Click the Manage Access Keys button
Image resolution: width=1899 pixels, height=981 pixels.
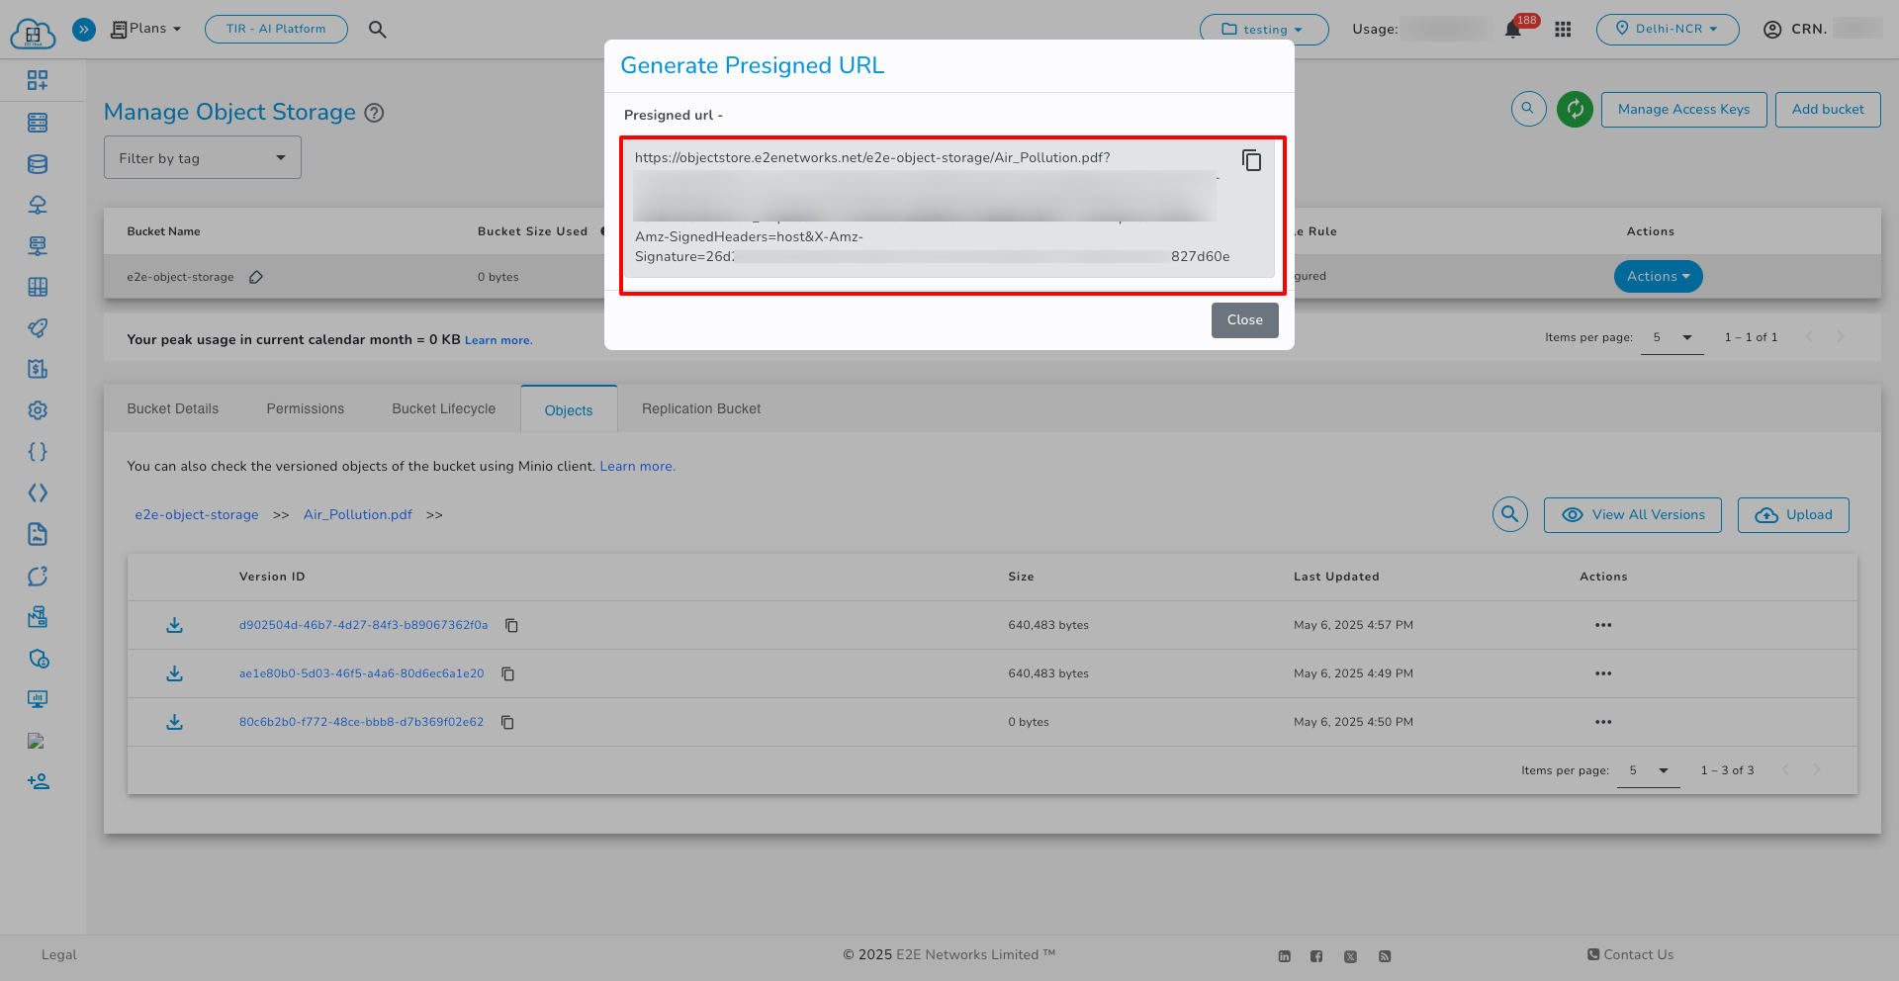coord(1683,110)
